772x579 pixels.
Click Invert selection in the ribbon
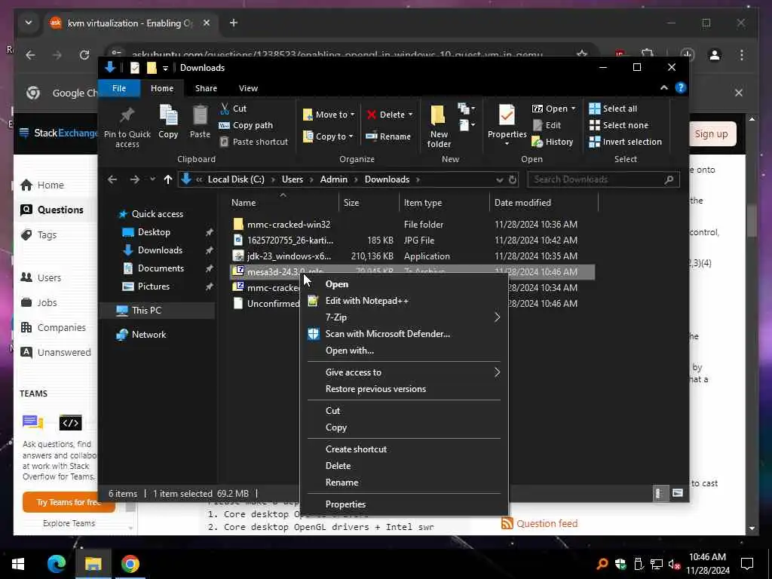(625, 142)
